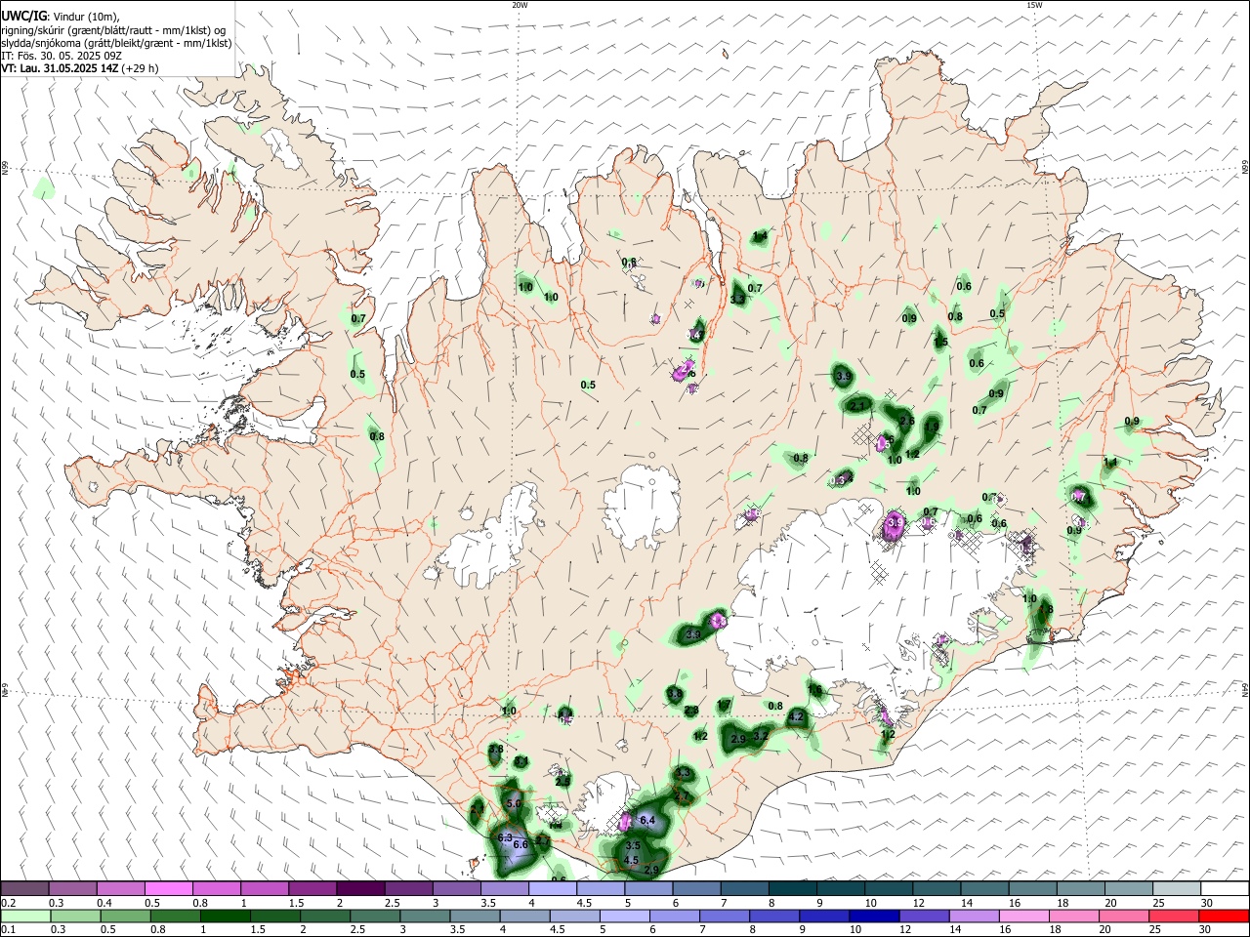The image size is (1250, 937).
Task: Click the 6.6 precipitation value on the map
Action: pyautogui.click(x=521, y=844)
